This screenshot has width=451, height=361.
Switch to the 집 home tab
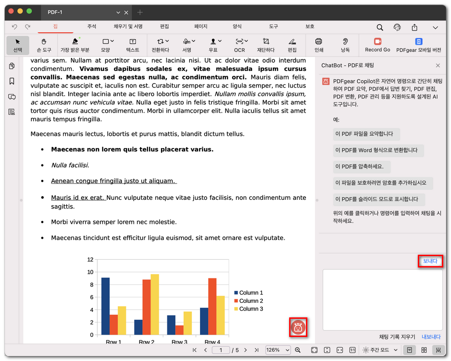coord(55,26)
